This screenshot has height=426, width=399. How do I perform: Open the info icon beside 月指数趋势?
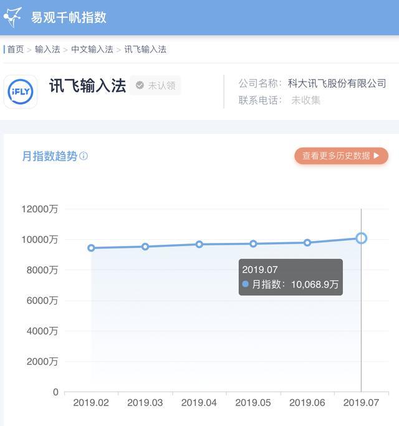pos(84,156)
